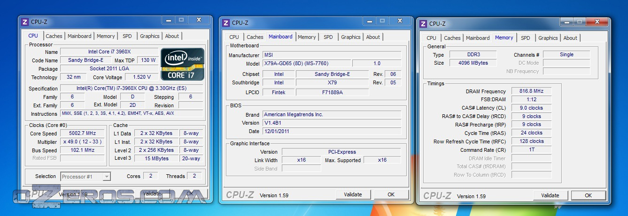Open SPD tab in Memory window
This screenshot has height=216, width=628.
526,38
